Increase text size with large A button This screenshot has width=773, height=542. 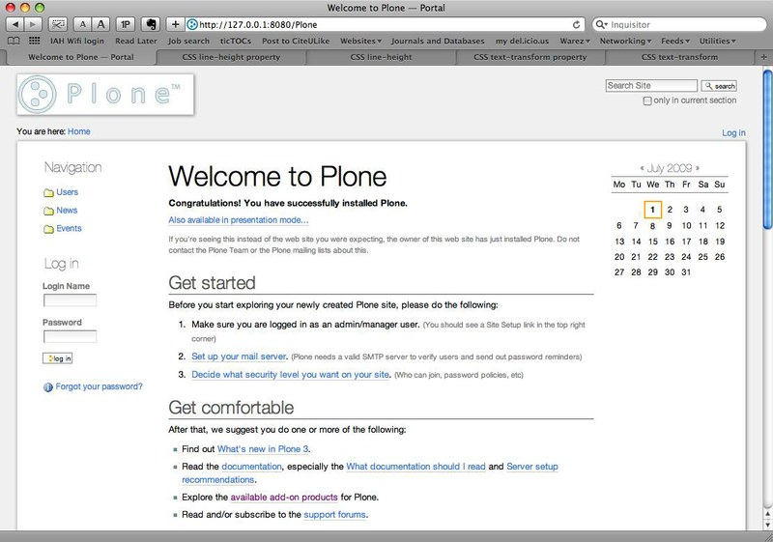coord(100,24)
